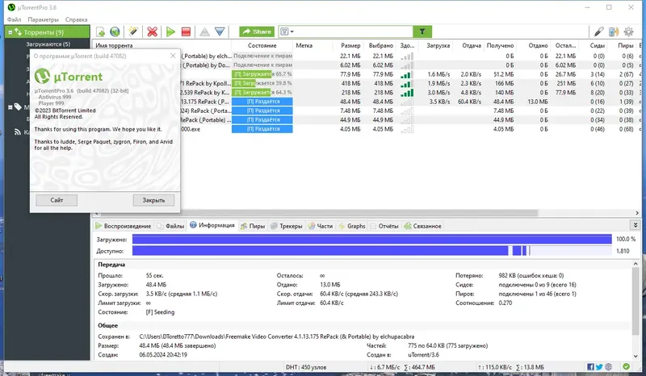The width and height of the screenshot is (646, 376).
Task: Select the Информация tab
Action: click(x=212, y=225)
